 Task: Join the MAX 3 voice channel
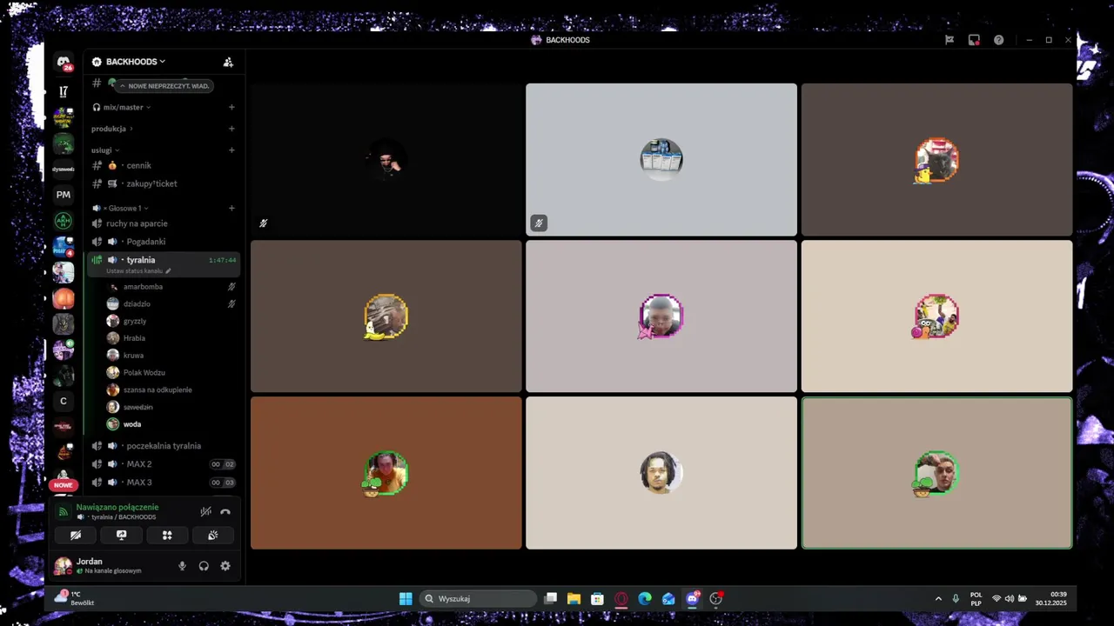tap(163, 483)
